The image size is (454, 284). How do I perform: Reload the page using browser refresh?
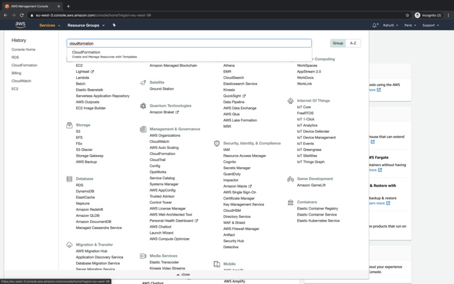point(22,15)
